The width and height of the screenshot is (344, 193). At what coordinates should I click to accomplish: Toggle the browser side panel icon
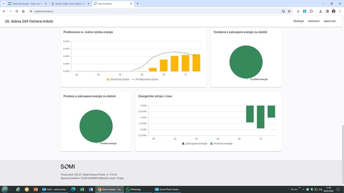pos(327,11)
